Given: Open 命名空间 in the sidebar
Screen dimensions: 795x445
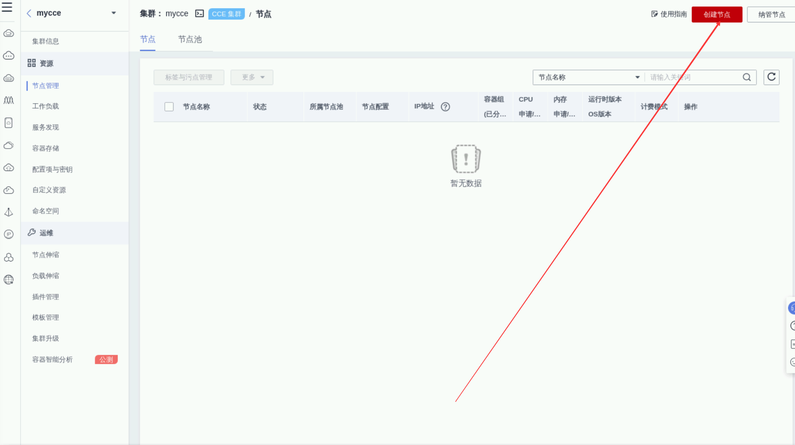Looking at the screenshot, I should [46, 211].
